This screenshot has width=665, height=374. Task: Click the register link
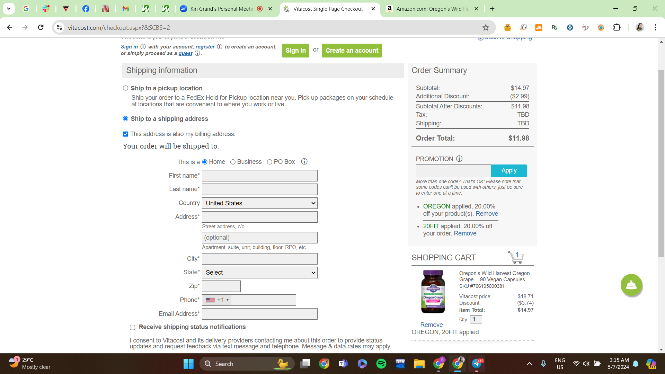click(205, 47)
